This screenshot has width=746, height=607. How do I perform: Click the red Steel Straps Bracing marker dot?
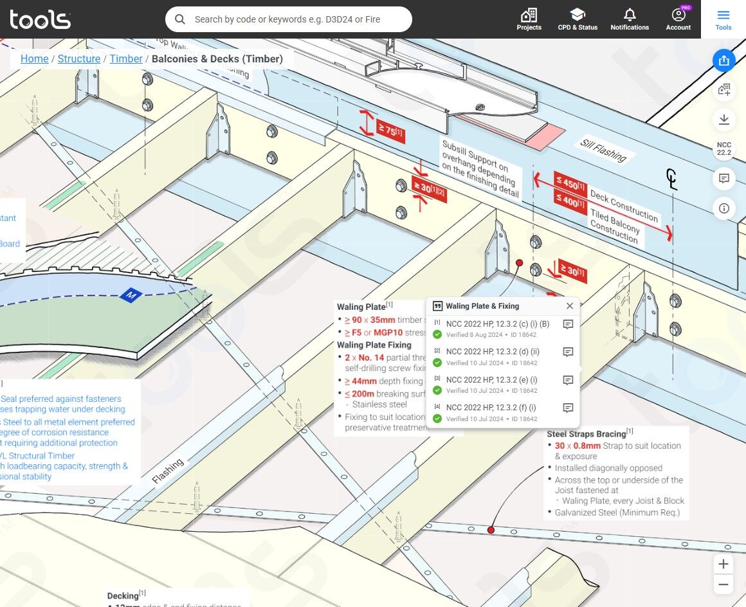coord(491,530)
